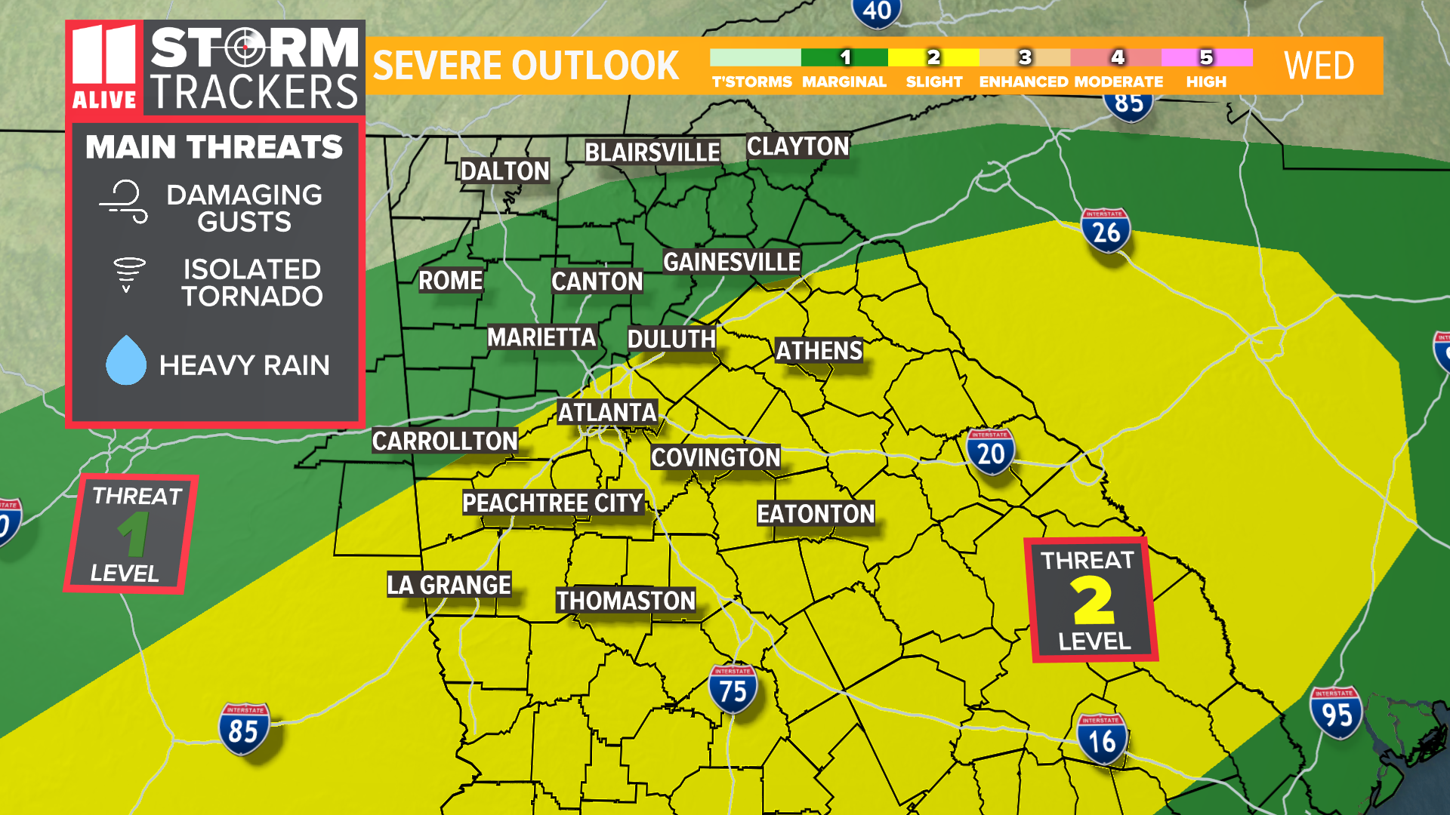1450x815 pixels.
Task: Click the damaging gusts wind icon
Action: click(x=124, y=201)
